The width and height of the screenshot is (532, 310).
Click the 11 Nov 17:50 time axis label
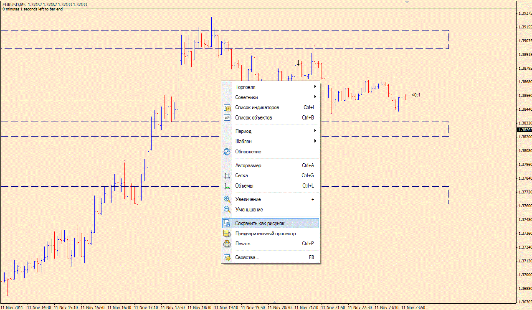(x=173, y=307)
